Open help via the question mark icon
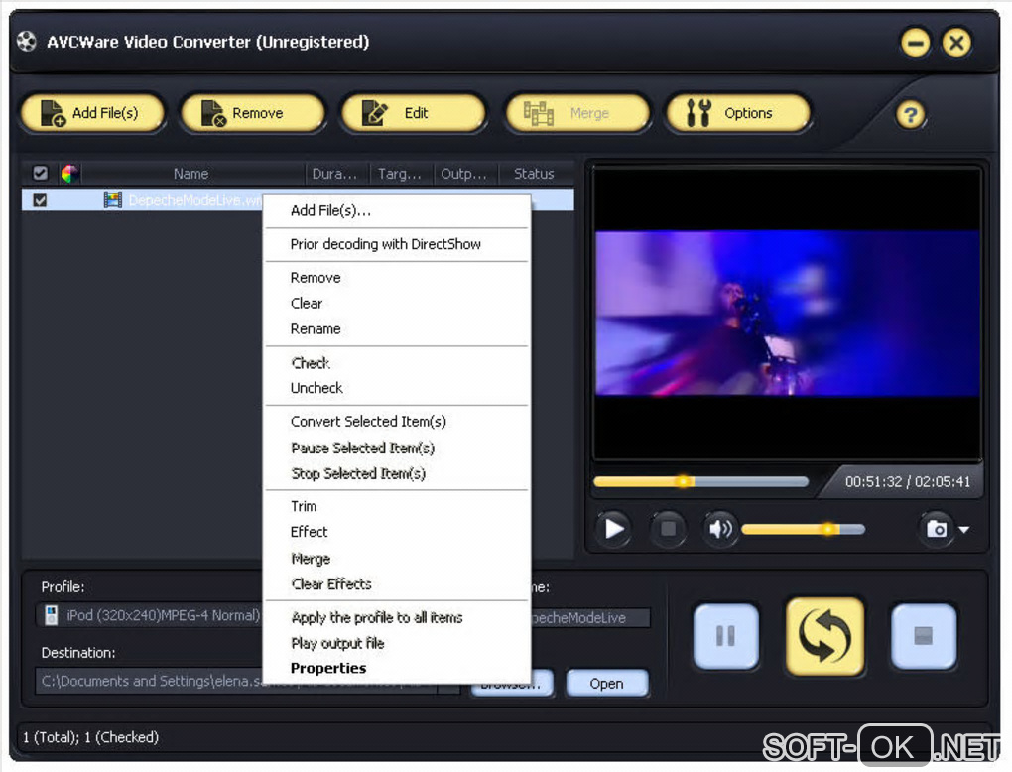The width and height of the screenshot is (1012, 772). 910,115
